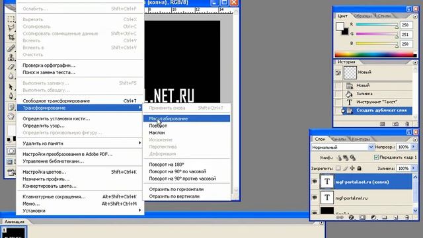This screenshot has width=423, height=238.
Task: Toggle lock image pixels brush icon
Action: pos(345,168)
